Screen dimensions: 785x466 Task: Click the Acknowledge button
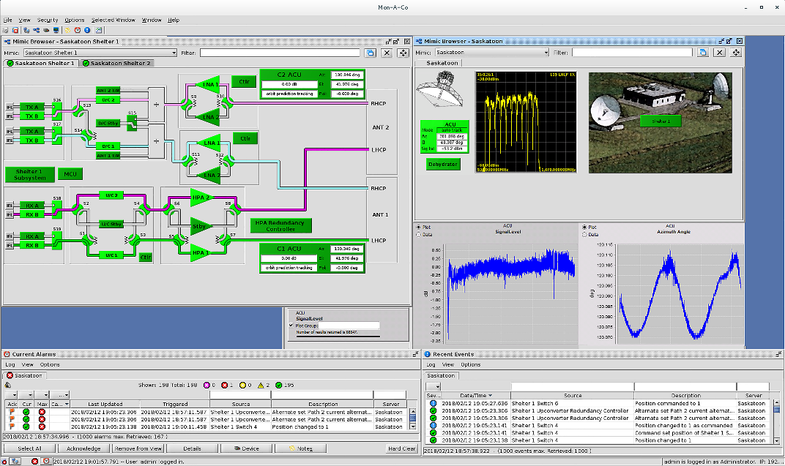coord(83,448)
